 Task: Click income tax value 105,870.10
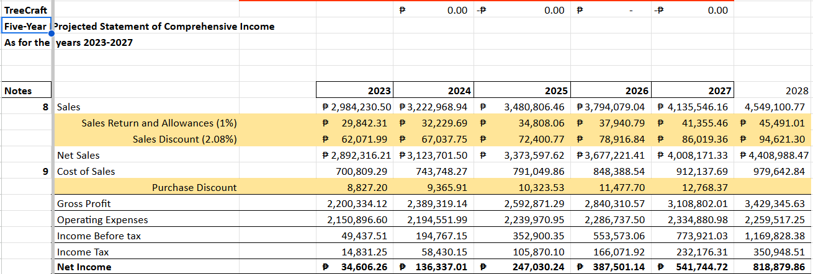(x=523, y=252)
